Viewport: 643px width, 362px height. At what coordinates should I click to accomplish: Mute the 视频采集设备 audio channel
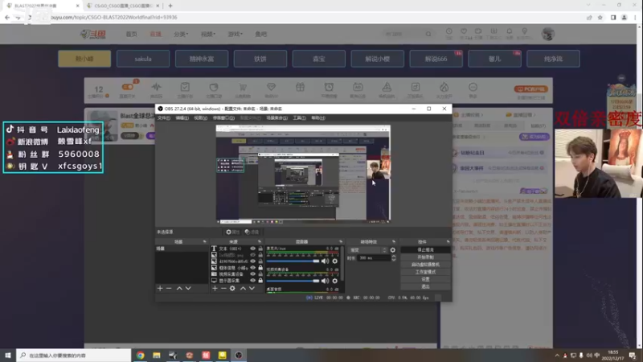(326, 281)
